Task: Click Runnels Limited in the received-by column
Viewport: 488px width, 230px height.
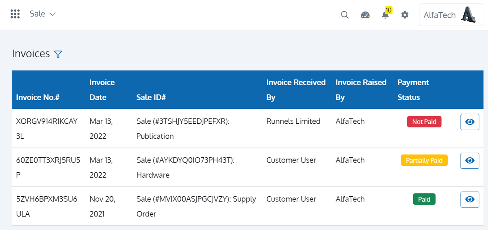Action: 293,122
